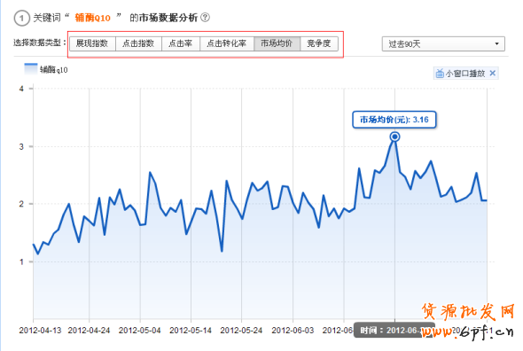
Task: Click the 市场均价(元): 3.16 tooltip
Action: 394,120
